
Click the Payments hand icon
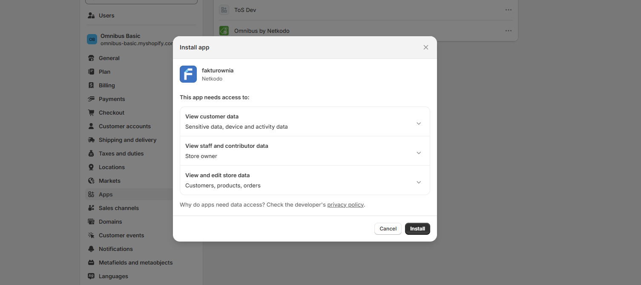[x=91, y=99]
